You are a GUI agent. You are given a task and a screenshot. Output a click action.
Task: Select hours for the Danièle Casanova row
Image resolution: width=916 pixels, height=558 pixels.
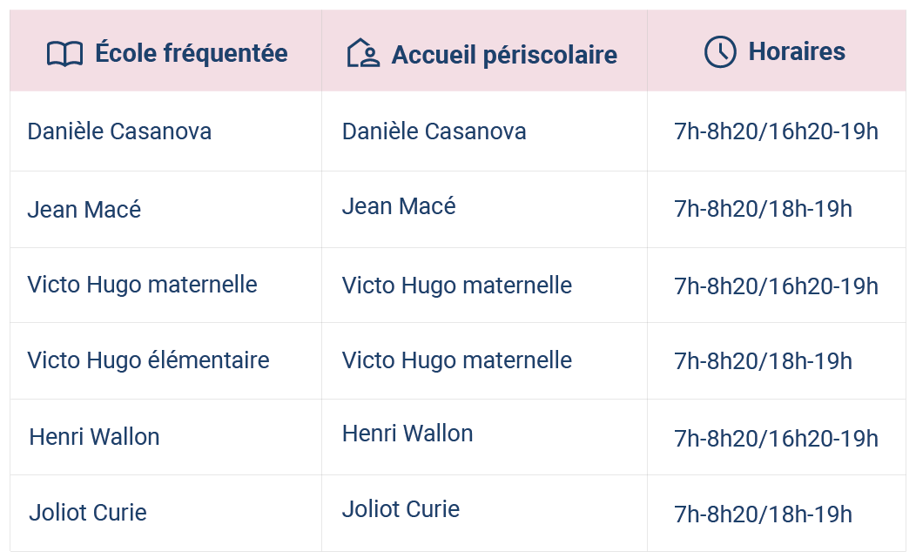(x=777, y=131)
